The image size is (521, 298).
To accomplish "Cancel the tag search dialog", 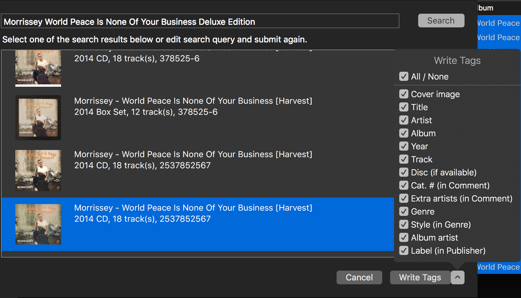I will [x=359, y=277].
